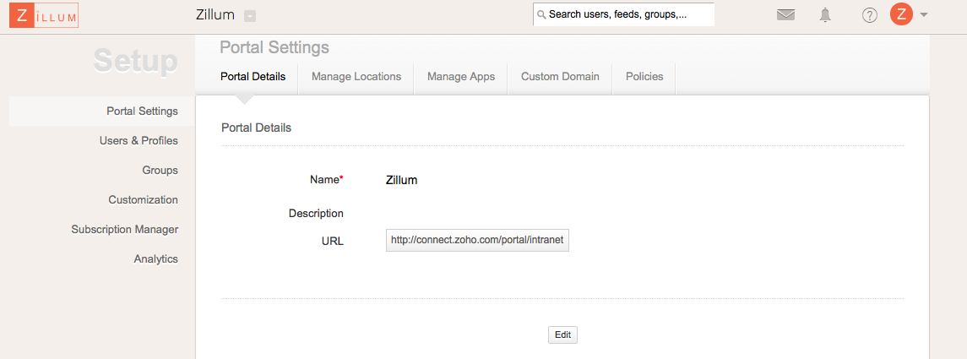Image resolution: width=967 pixels, height=359 pixels.
Task: Click the Zillum logo
Action: click(43, 15)
